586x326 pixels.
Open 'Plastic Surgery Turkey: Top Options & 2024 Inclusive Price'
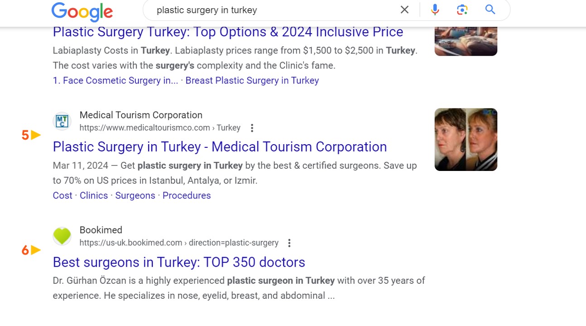click(228, 32)
